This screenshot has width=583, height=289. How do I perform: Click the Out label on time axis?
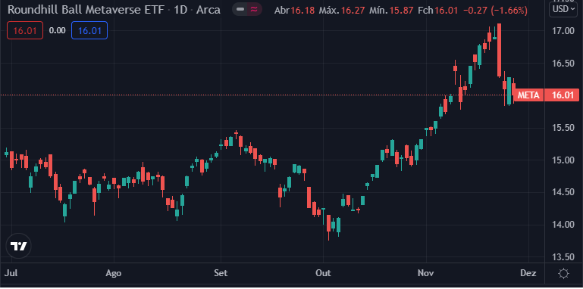pos(323,273)
